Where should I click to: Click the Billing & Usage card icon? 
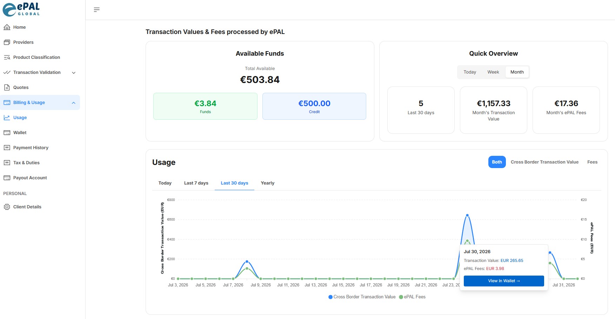pos(7,103)
